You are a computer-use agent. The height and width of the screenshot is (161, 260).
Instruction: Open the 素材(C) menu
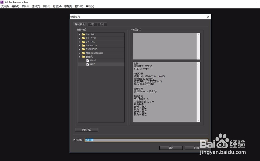36,6
